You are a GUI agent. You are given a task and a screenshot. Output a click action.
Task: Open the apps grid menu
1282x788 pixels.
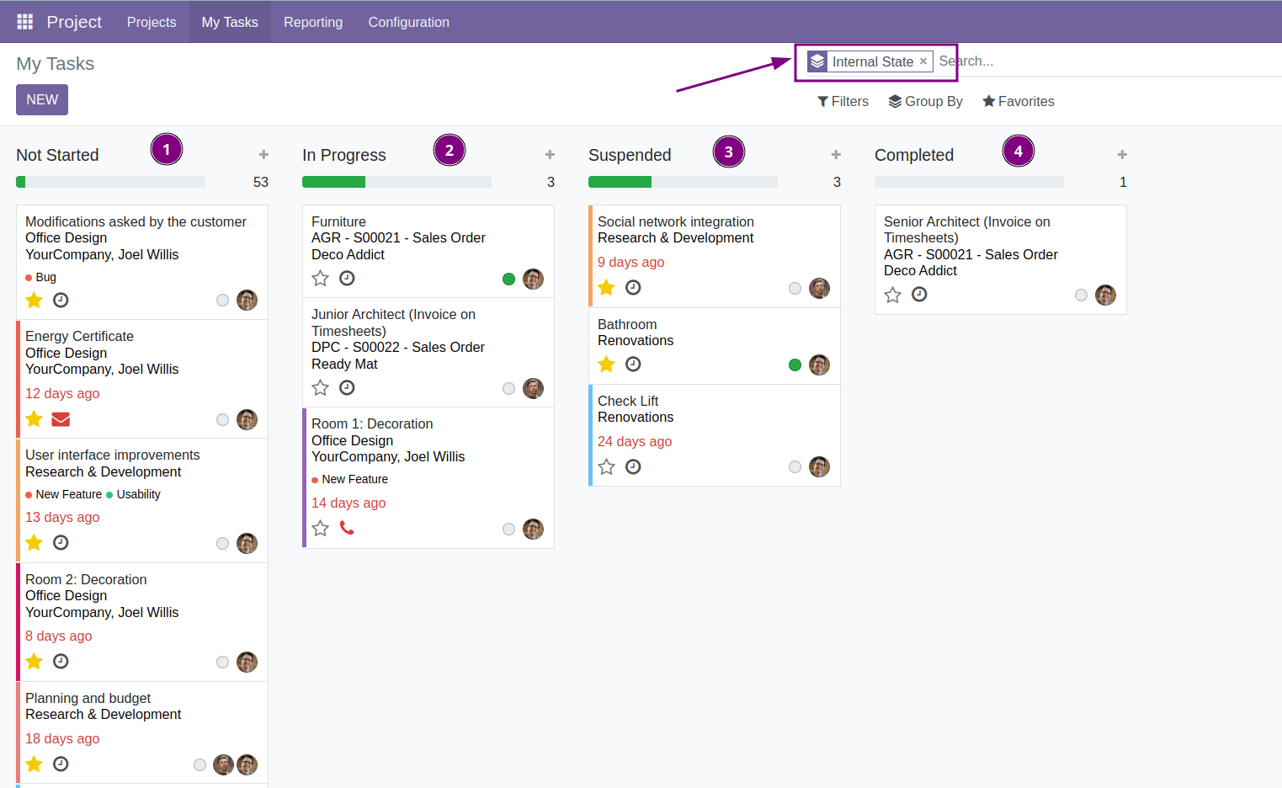(24, 21)
